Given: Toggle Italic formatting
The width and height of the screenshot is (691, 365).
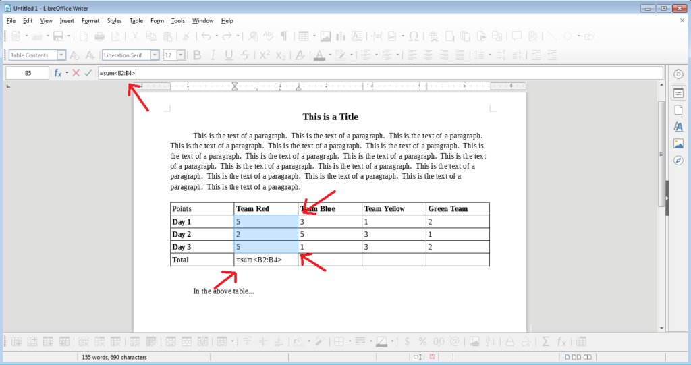Looking at the screenshot, I should [213, 55].
